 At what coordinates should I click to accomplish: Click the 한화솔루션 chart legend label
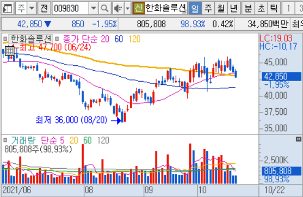click(x=30, y=39)
